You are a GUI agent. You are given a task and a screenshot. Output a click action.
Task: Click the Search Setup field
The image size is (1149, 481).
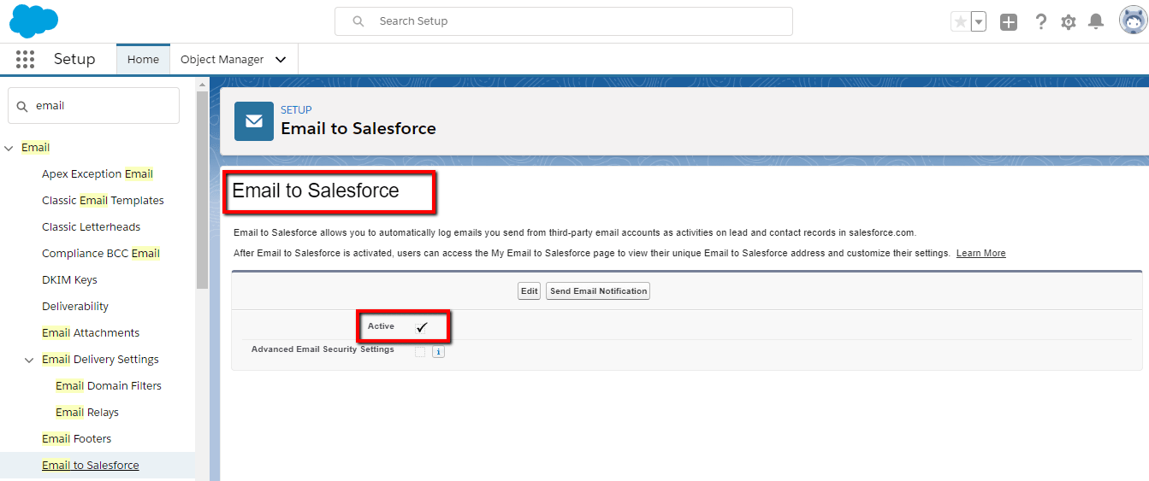pos(564,21)
